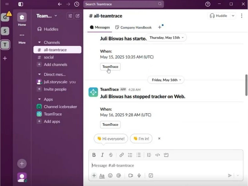Open the TeamTrace app in sidebar
The image size is (248, 186).
(58, 114)
